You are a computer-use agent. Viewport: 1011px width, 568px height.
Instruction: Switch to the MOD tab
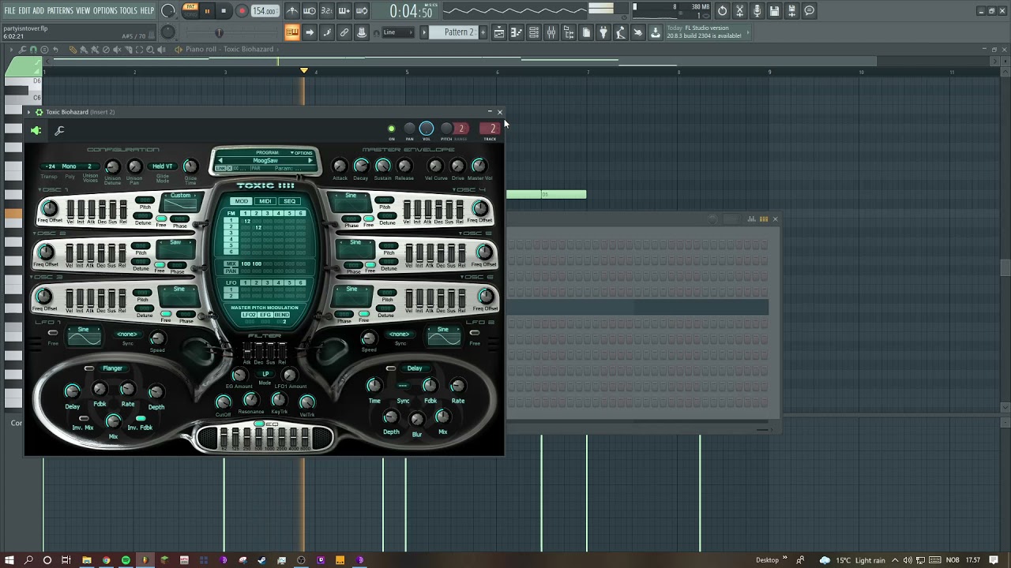pos(242,201)
